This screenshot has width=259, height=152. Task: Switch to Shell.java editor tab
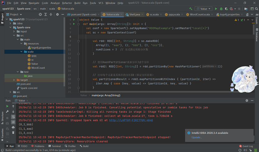coord(134,15)
